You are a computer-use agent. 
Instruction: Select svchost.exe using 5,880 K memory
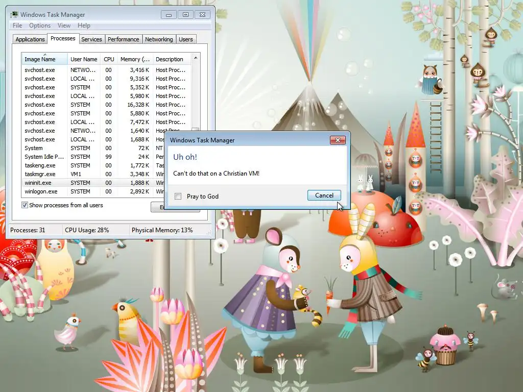pos(107,113)
